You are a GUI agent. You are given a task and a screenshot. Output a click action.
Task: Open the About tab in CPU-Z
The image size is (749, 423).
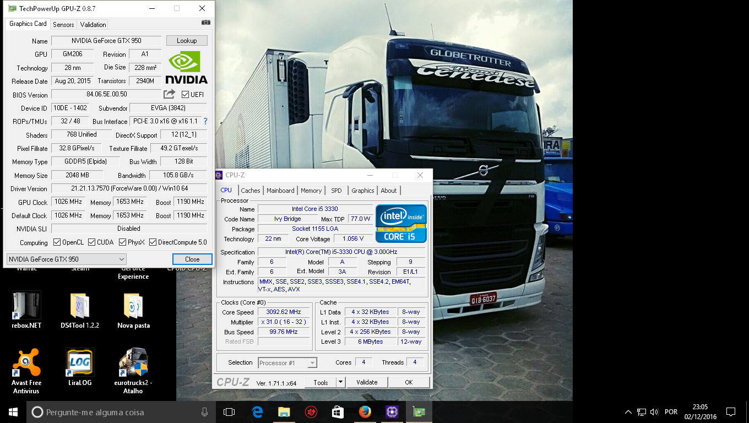tap(389, 191)
